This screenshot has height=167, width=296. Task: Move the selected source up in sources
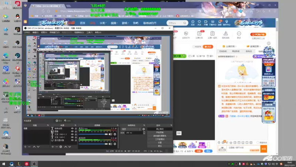[x=65, y=147]
